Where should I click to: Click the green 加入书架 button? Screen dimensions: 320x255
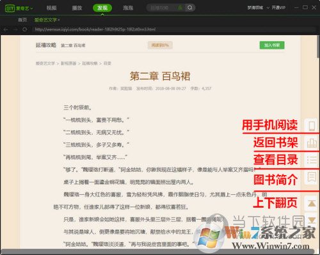(272, 45)
